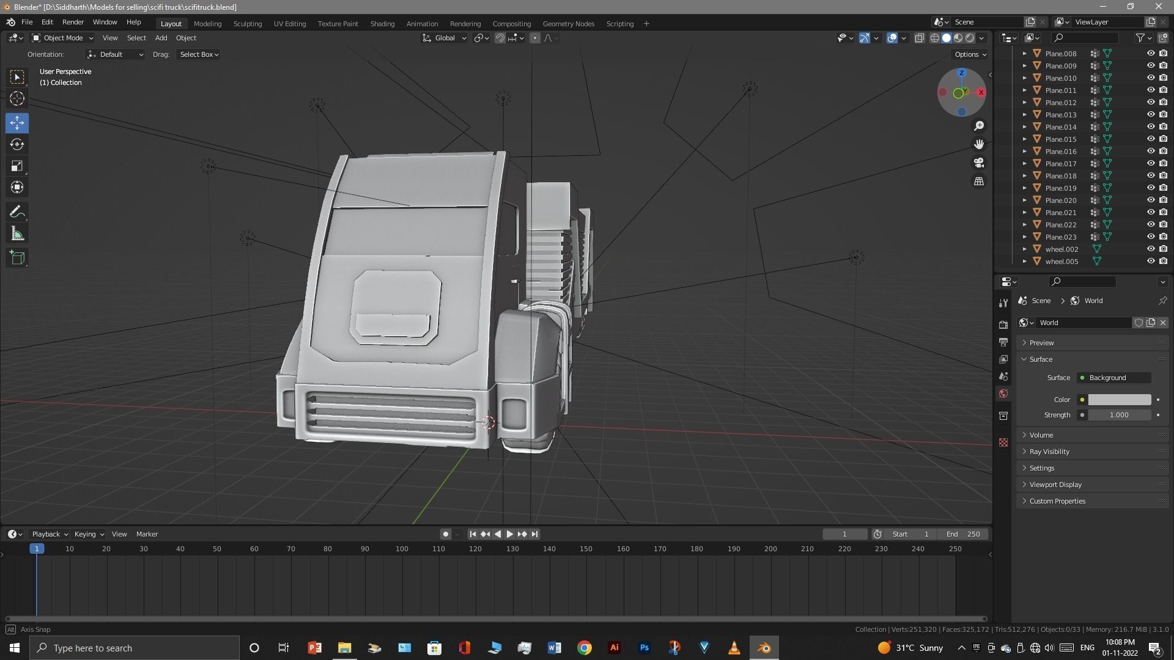Select the Measure tool

coord(17,233)
